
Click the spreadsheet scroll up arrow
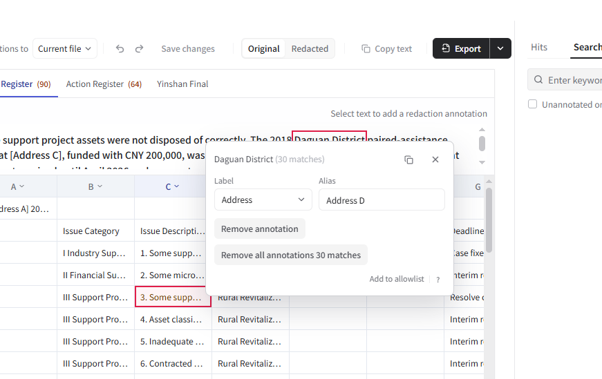tap(489, 182)
